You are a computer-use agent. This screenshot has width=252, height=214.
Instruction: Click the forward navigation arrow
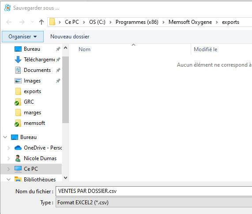[22, 22]
